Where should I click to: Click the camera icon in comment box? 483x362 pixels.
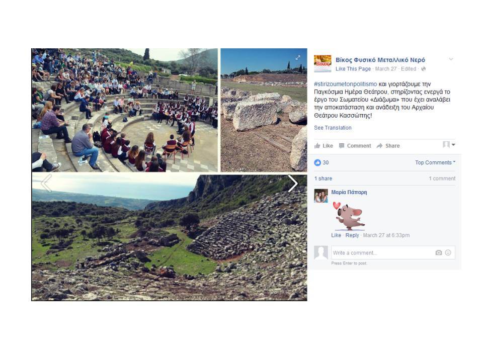click(x=439, y=253)
